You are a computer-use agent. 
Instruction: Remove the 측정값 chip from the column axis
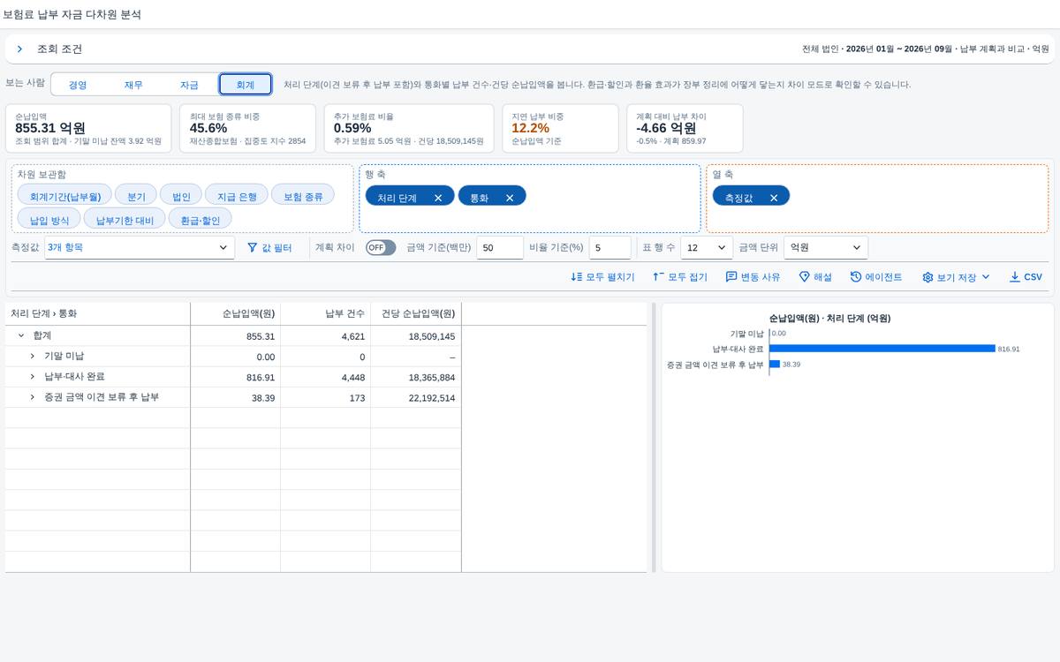click(774, 198)
